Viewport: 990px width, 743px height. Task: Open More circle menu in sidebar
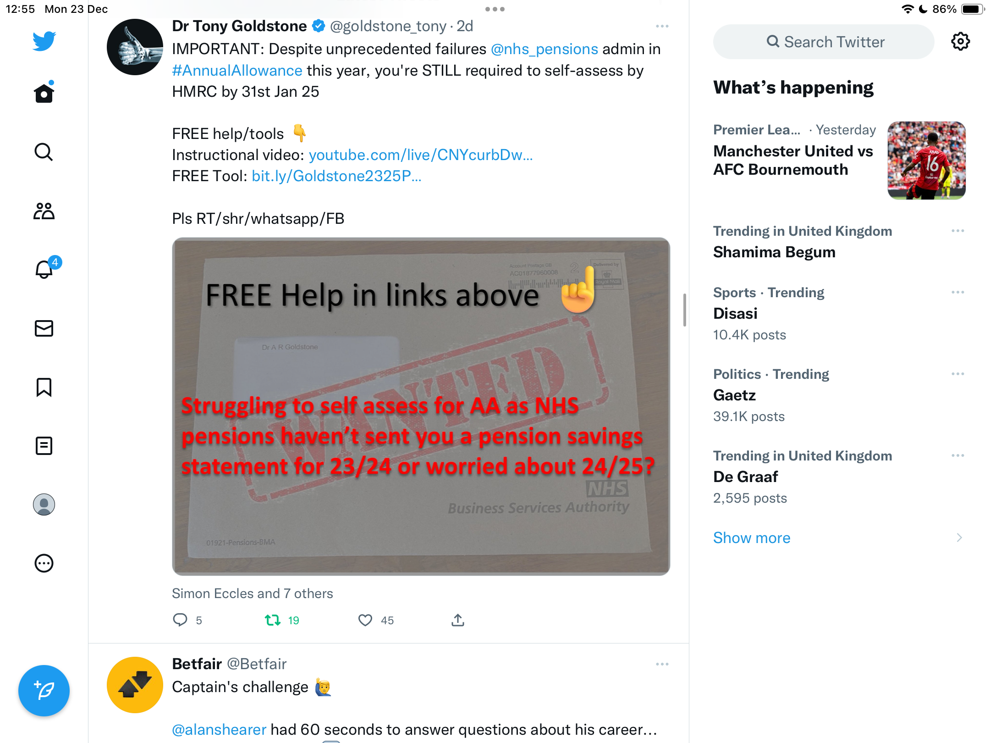click(x=44, y=563)
